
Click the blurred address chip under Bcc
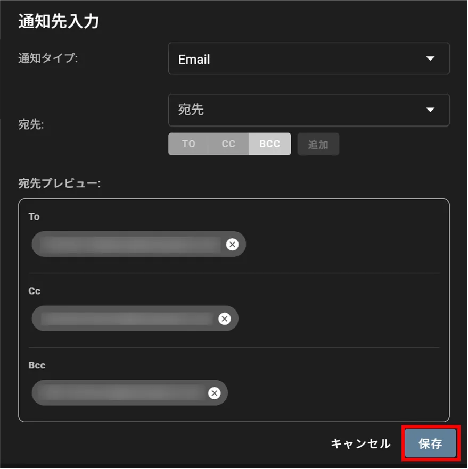pyautogui.click(x=121, y=393)
